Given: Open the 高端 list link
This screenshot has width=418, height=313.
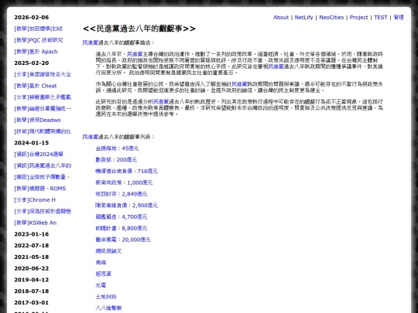Looking at the screenshot, I should (101, 263).
